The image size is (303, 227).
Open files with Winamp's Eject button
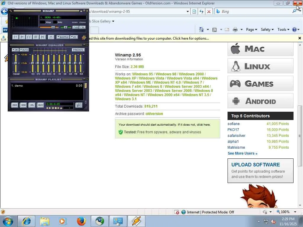click(x=51, y=37)
